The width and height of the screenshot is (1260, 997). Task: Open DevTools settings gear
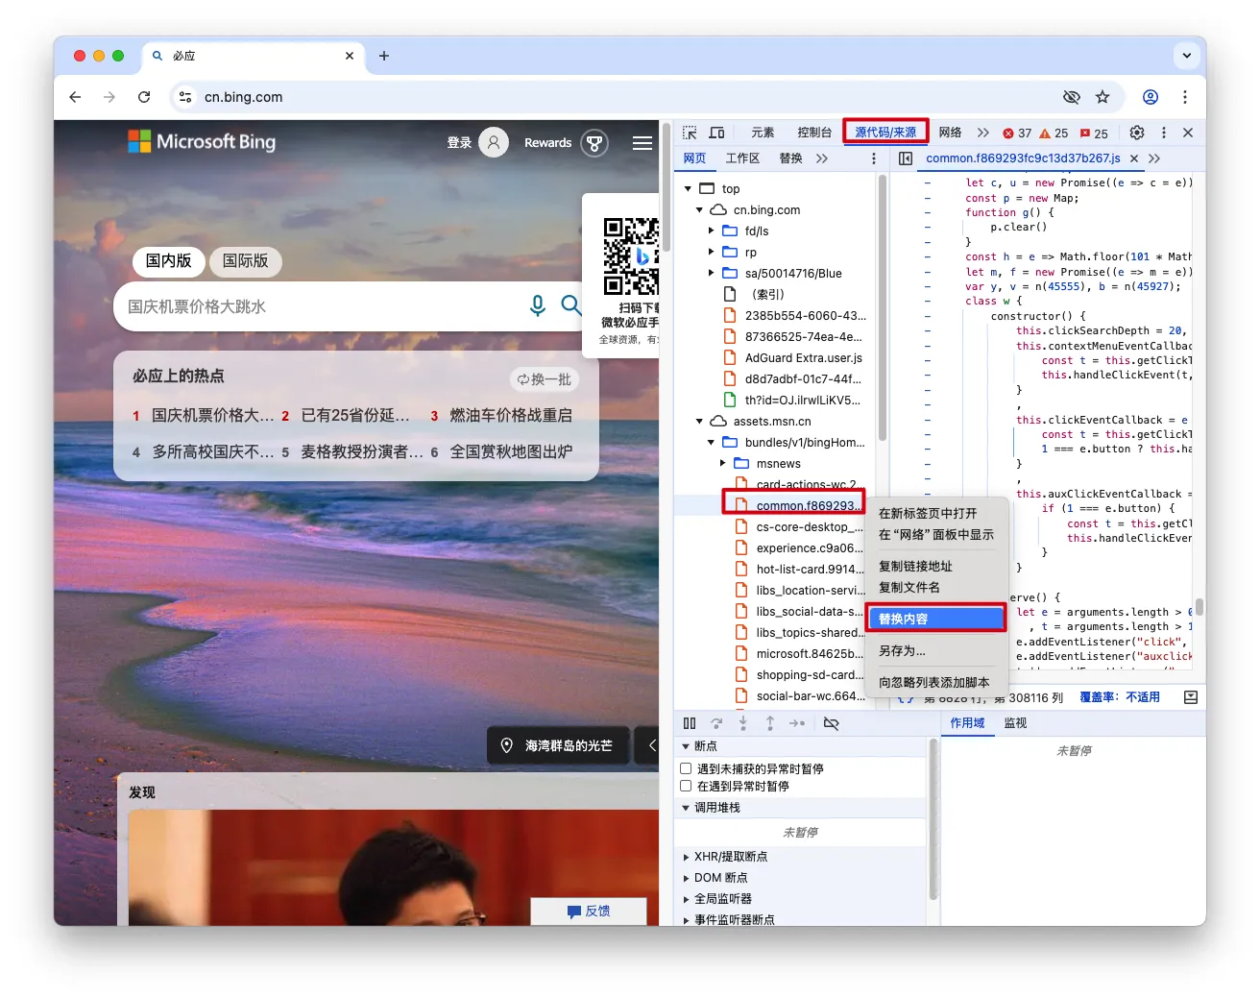pos(1137,133)
